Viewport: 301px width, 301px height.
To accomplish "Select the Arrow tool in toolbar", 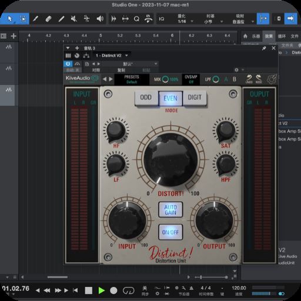I will click(10, 19).
